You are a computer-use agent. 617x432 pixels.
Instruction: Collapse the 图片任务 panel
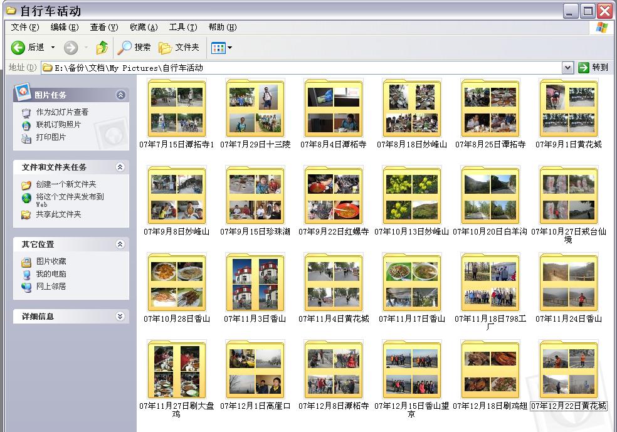tap(120, 95)
